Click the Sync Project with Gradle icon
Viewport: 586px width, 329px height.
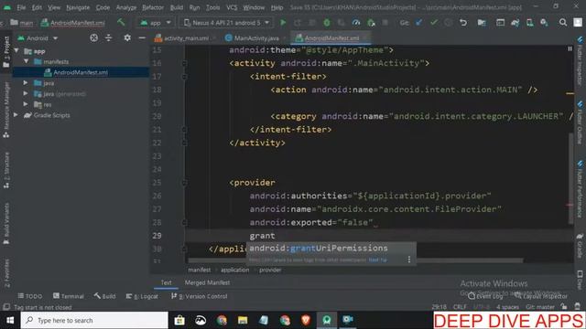click(x=515, y=23)
